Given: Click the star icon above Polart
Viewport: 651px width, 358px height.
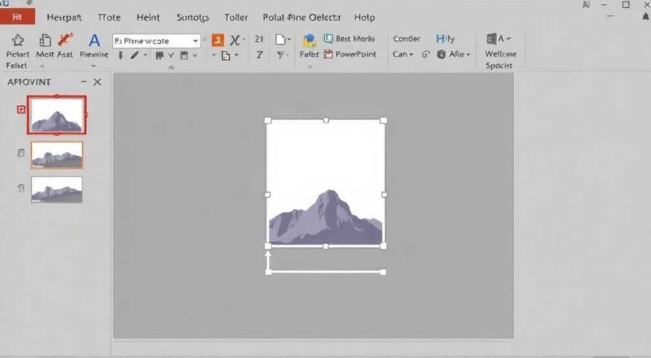Looking at the screenshot, I should 18,40.
